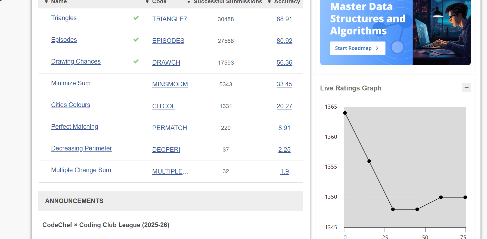Click the green solved checkmark for Triangles
The width and height of the screenshot is (487, 239).
[x=136, y=18]
